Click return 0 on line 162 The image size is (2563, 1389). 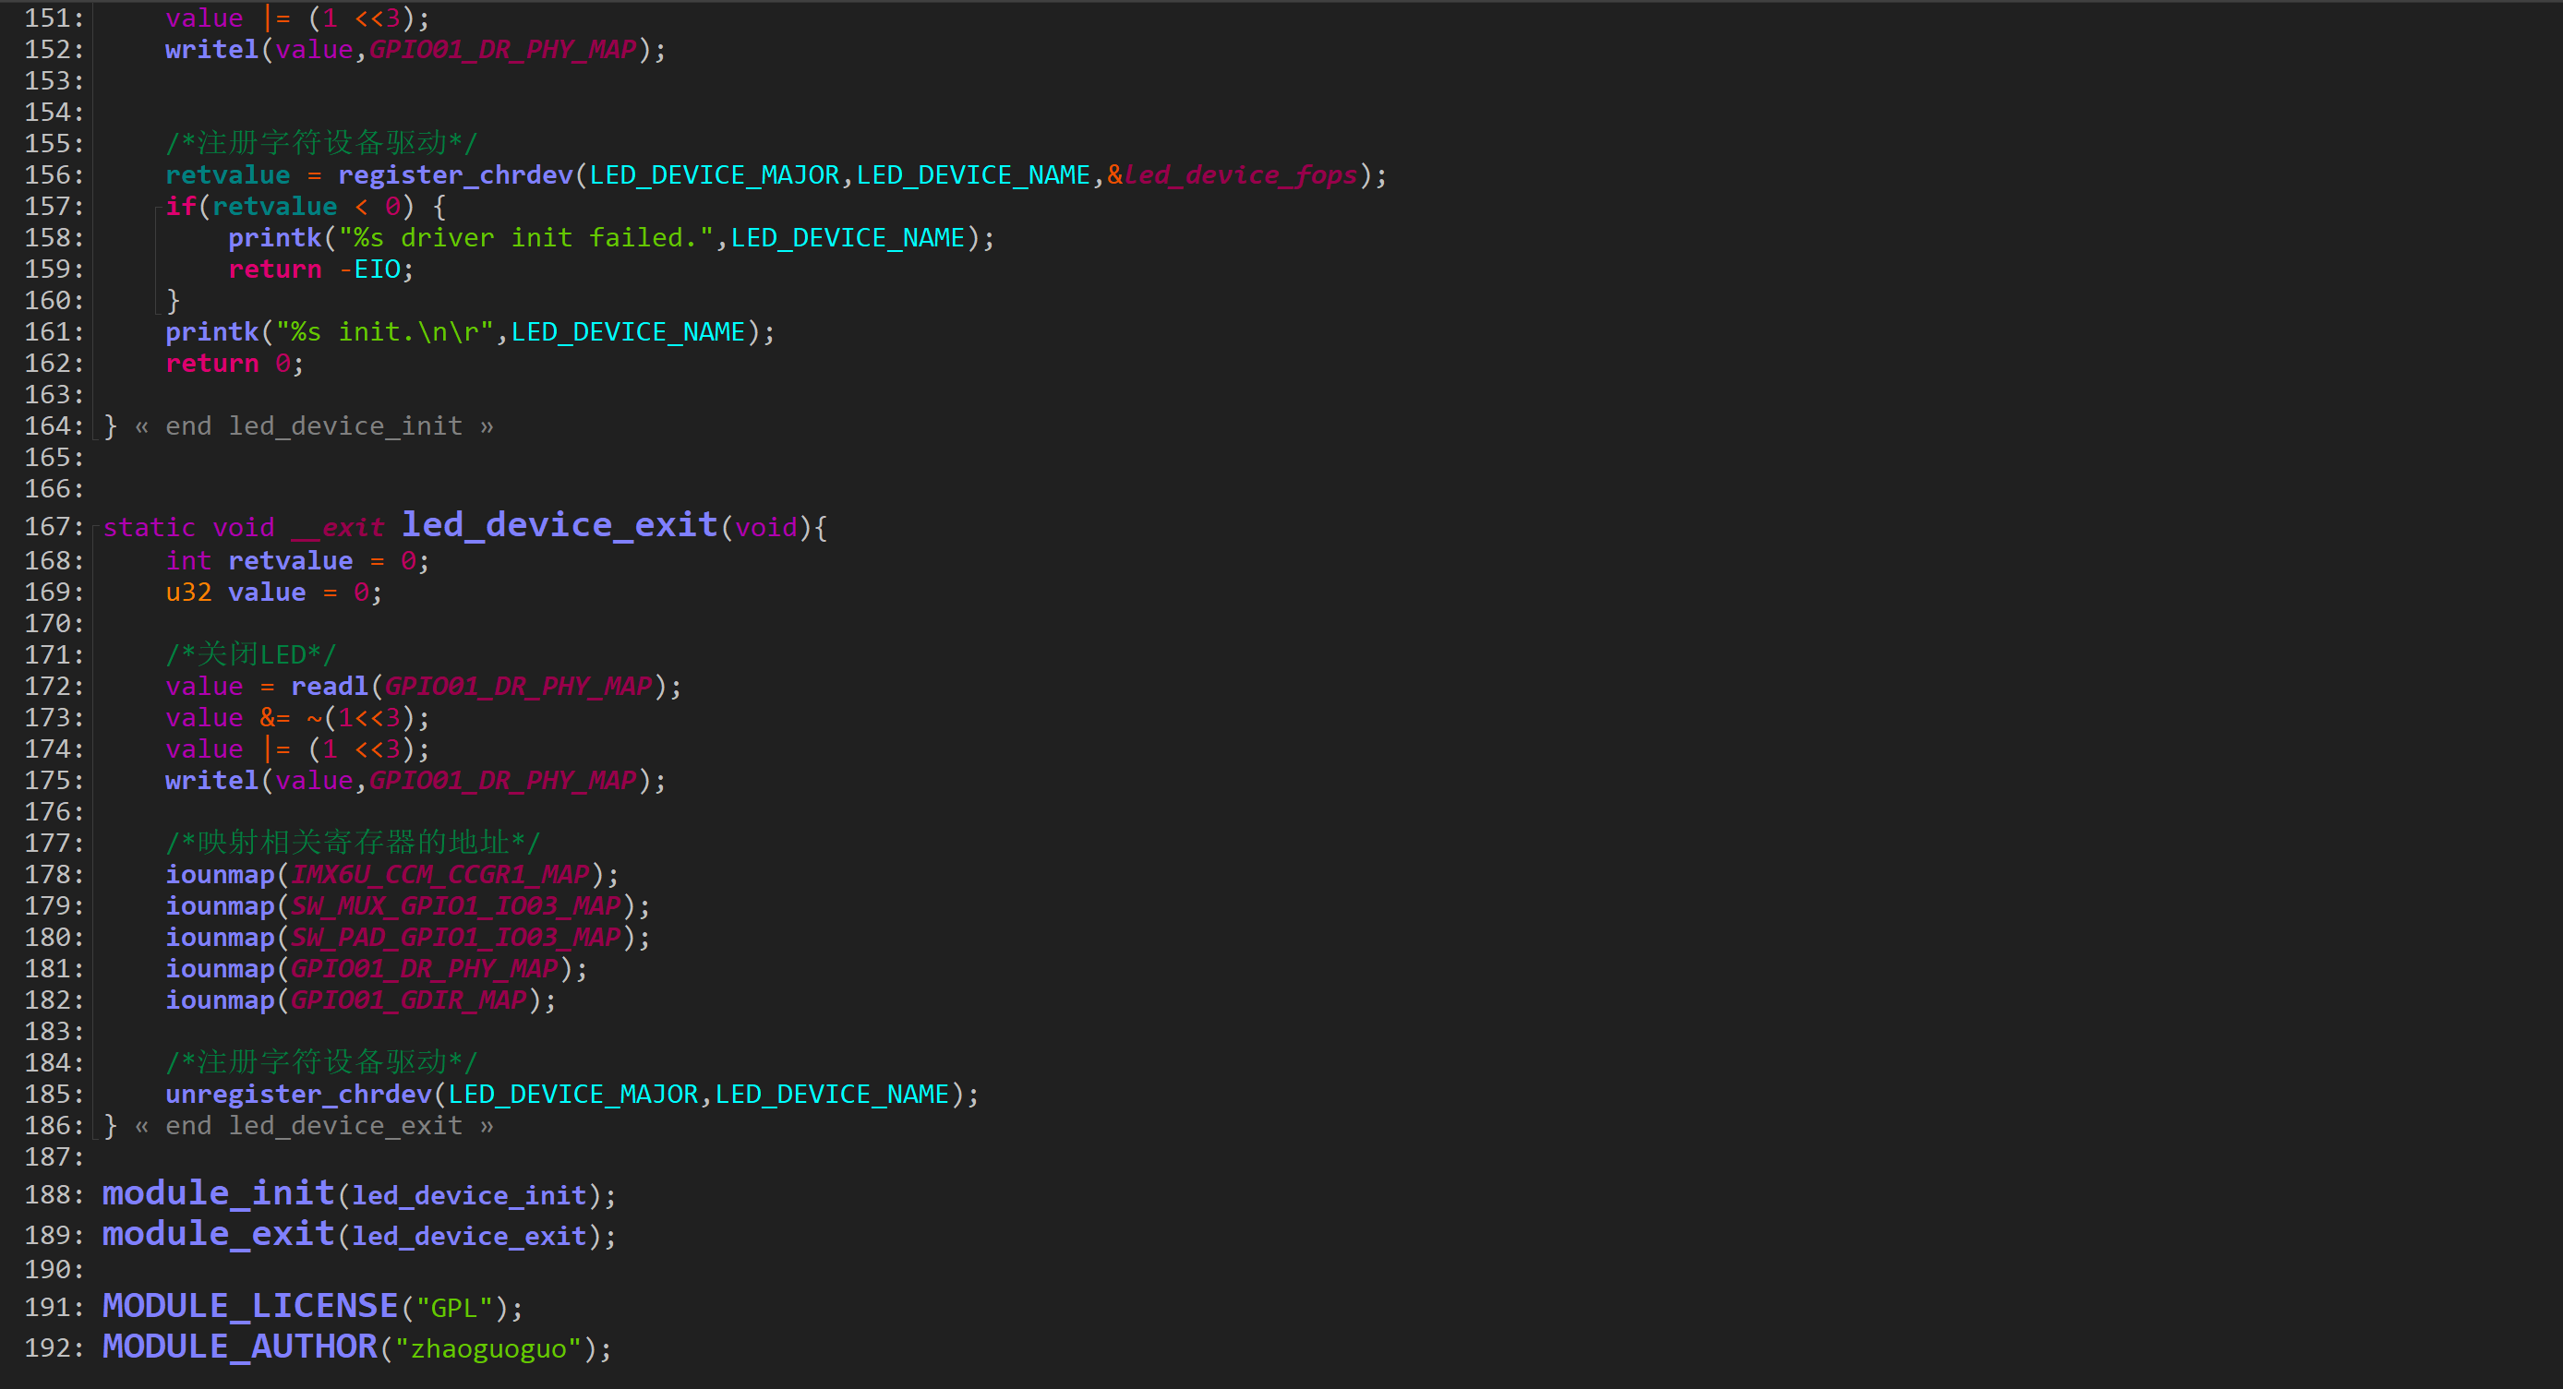tap(234, 364)
